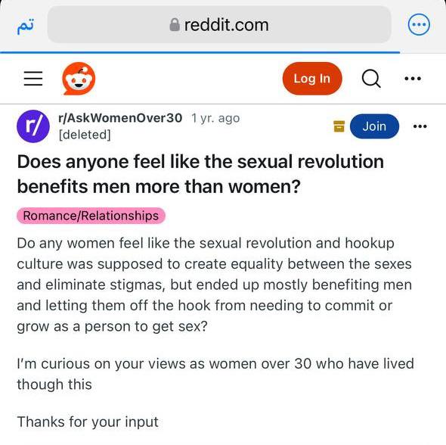
Task: Join the AskWomenOver30 community
Action: [374, 126]
